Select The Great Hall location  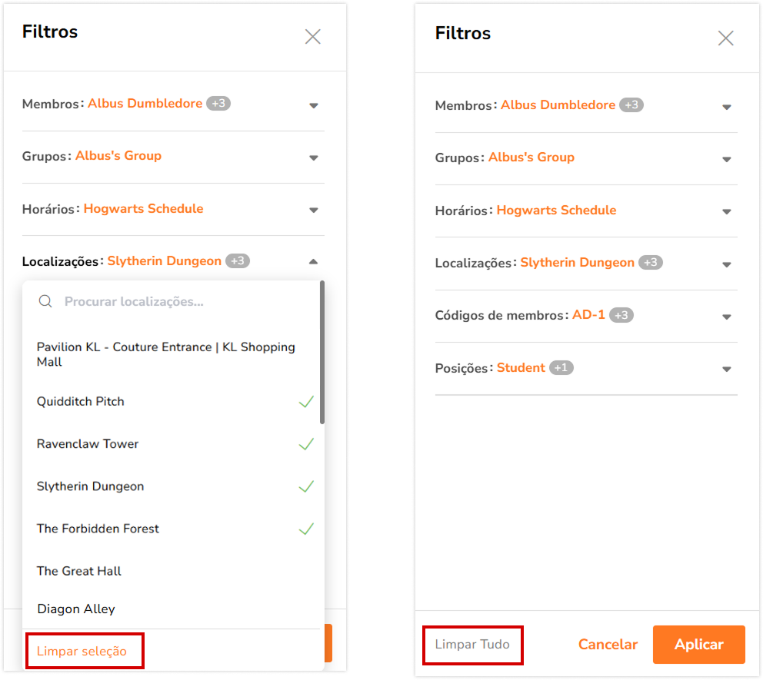pos(79,571)
